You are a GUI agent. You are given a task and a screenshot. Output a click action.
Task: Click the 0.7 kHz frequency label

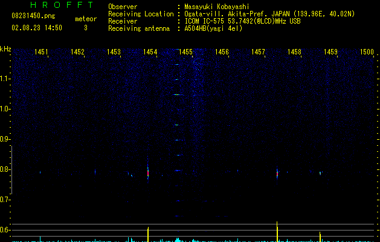pyautogui.click(x=5, y=200)
